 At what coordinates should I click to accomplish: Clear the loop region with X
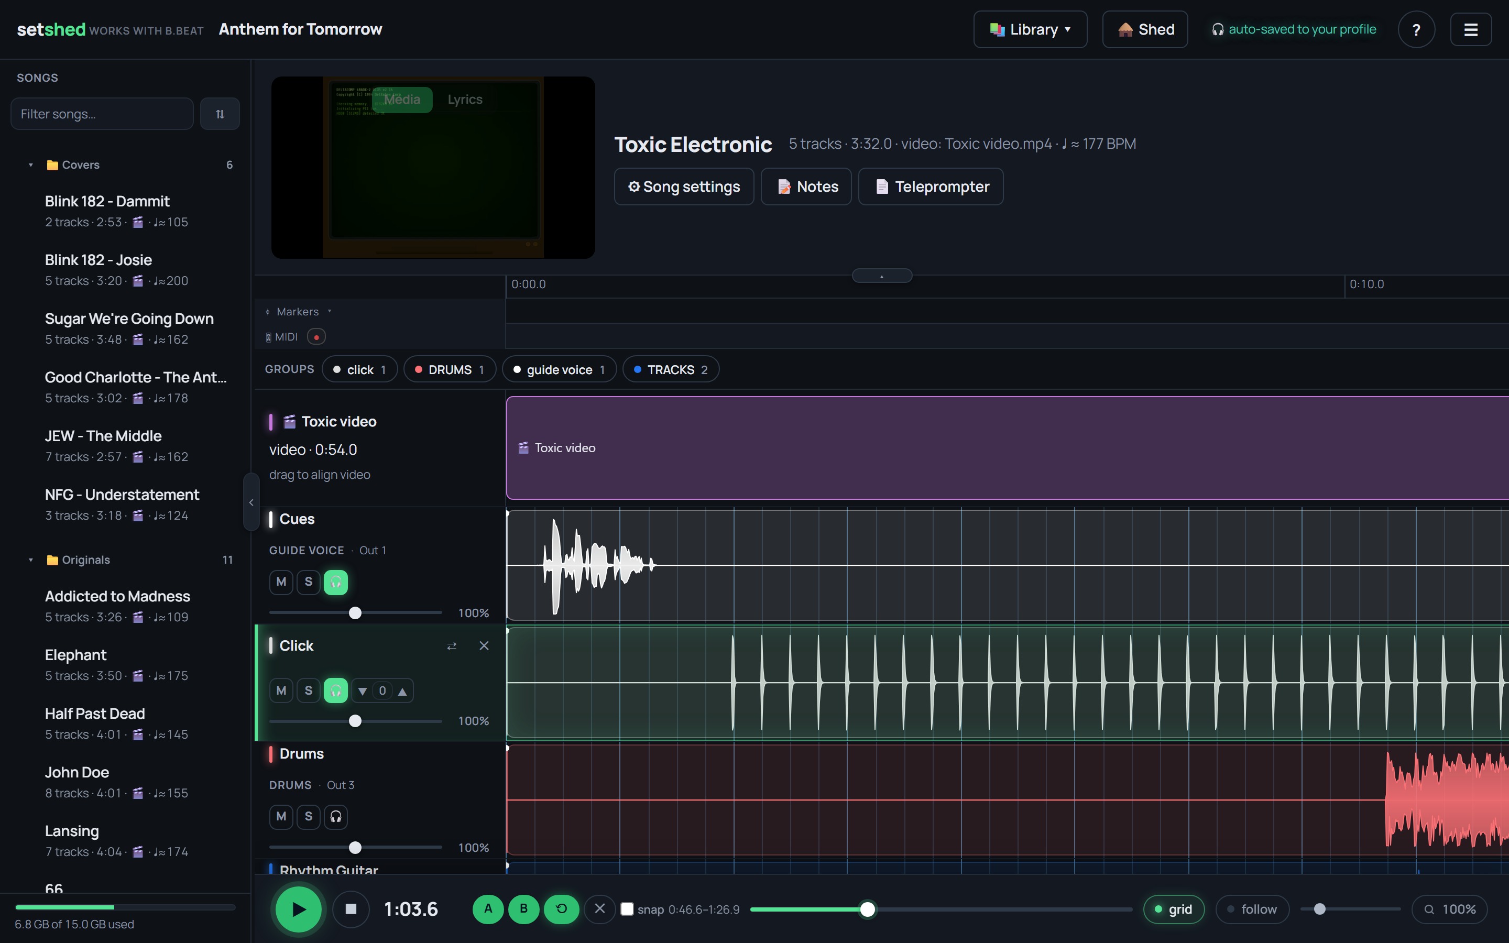(600, 909)
